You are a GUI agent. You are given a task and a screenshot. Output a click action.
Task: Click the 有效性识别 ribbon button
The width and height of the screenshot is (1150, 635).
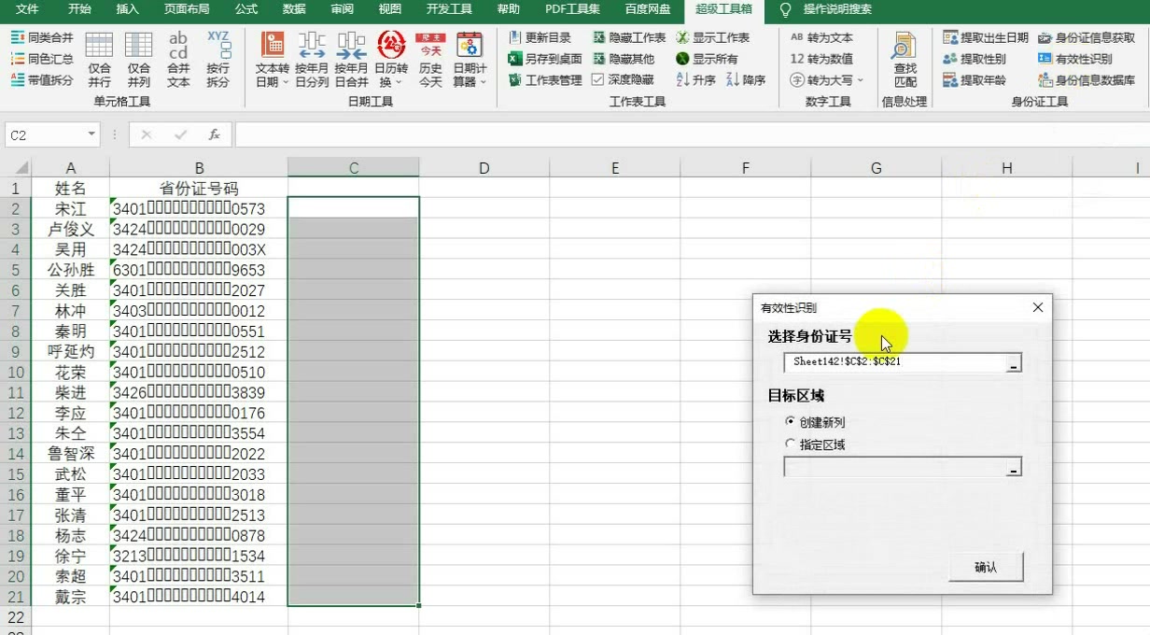[1075, 59]
